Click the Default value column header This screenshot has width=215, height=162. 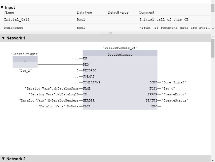(118, 12)
